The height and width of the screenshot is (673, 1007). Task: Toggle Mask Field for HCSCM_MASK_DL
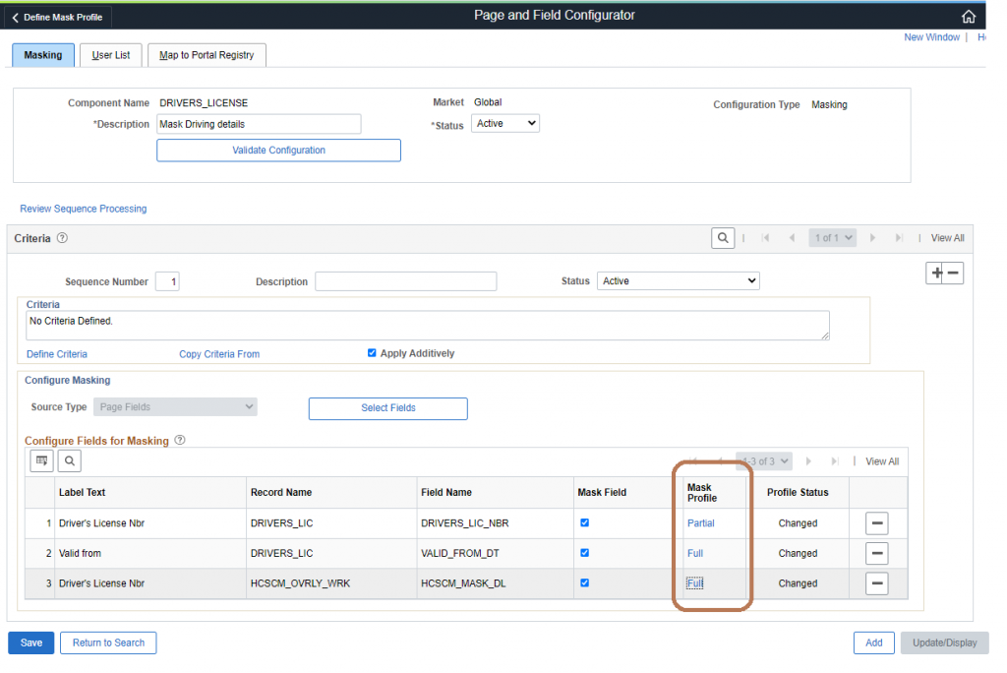coord(584,583)
